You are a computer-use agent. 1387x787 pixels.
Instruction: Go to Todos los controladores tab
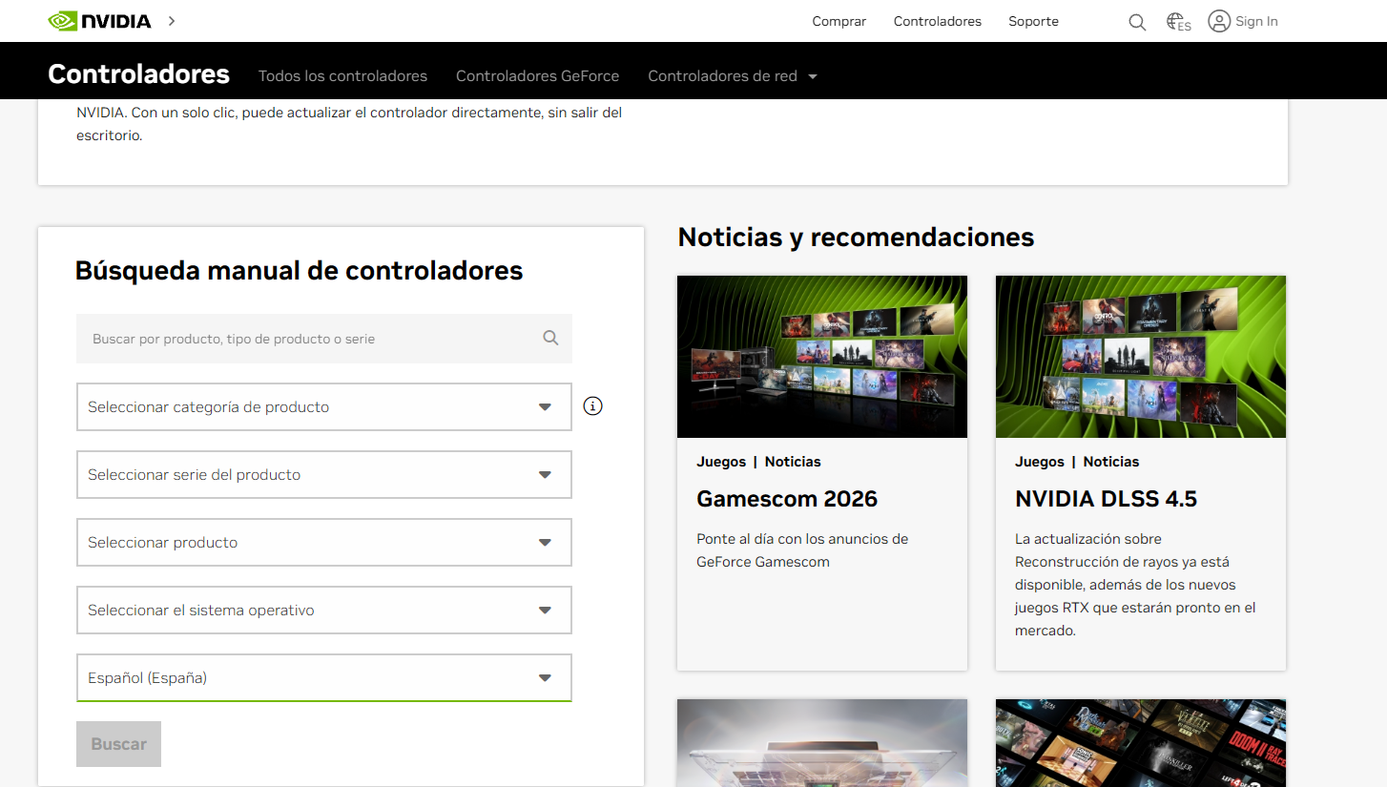(342, 76)
